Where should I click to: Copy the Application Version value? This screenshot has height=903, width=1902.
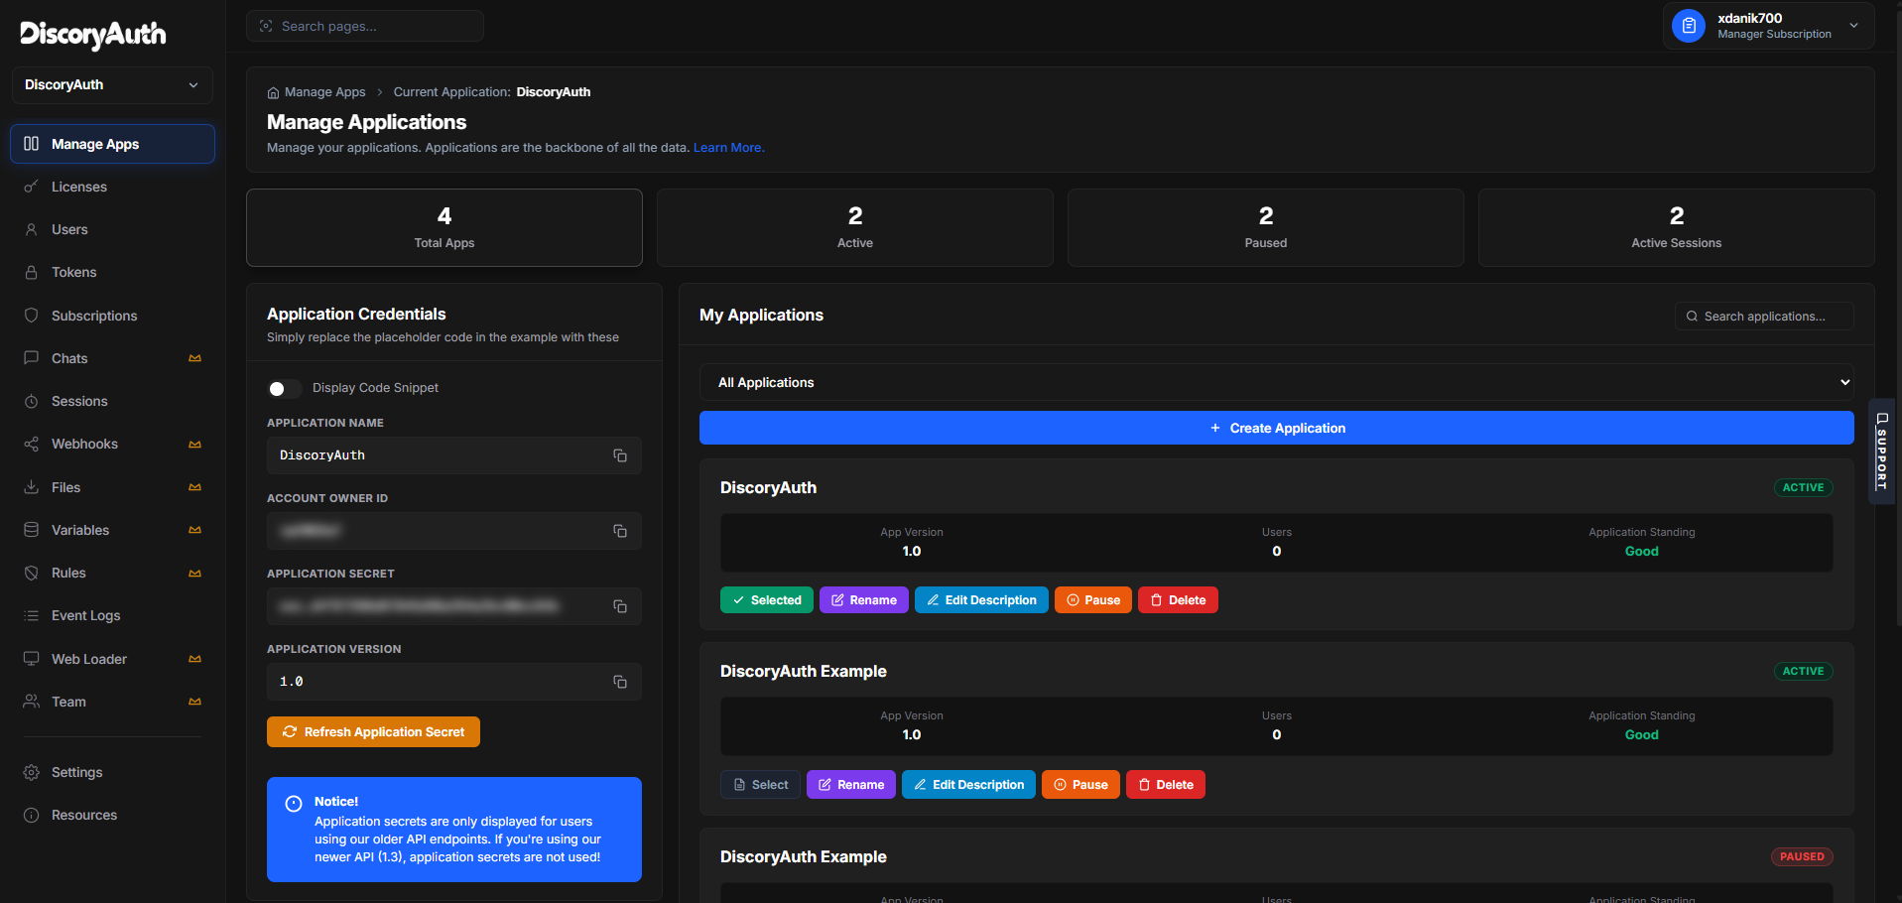tap(620, 682)
